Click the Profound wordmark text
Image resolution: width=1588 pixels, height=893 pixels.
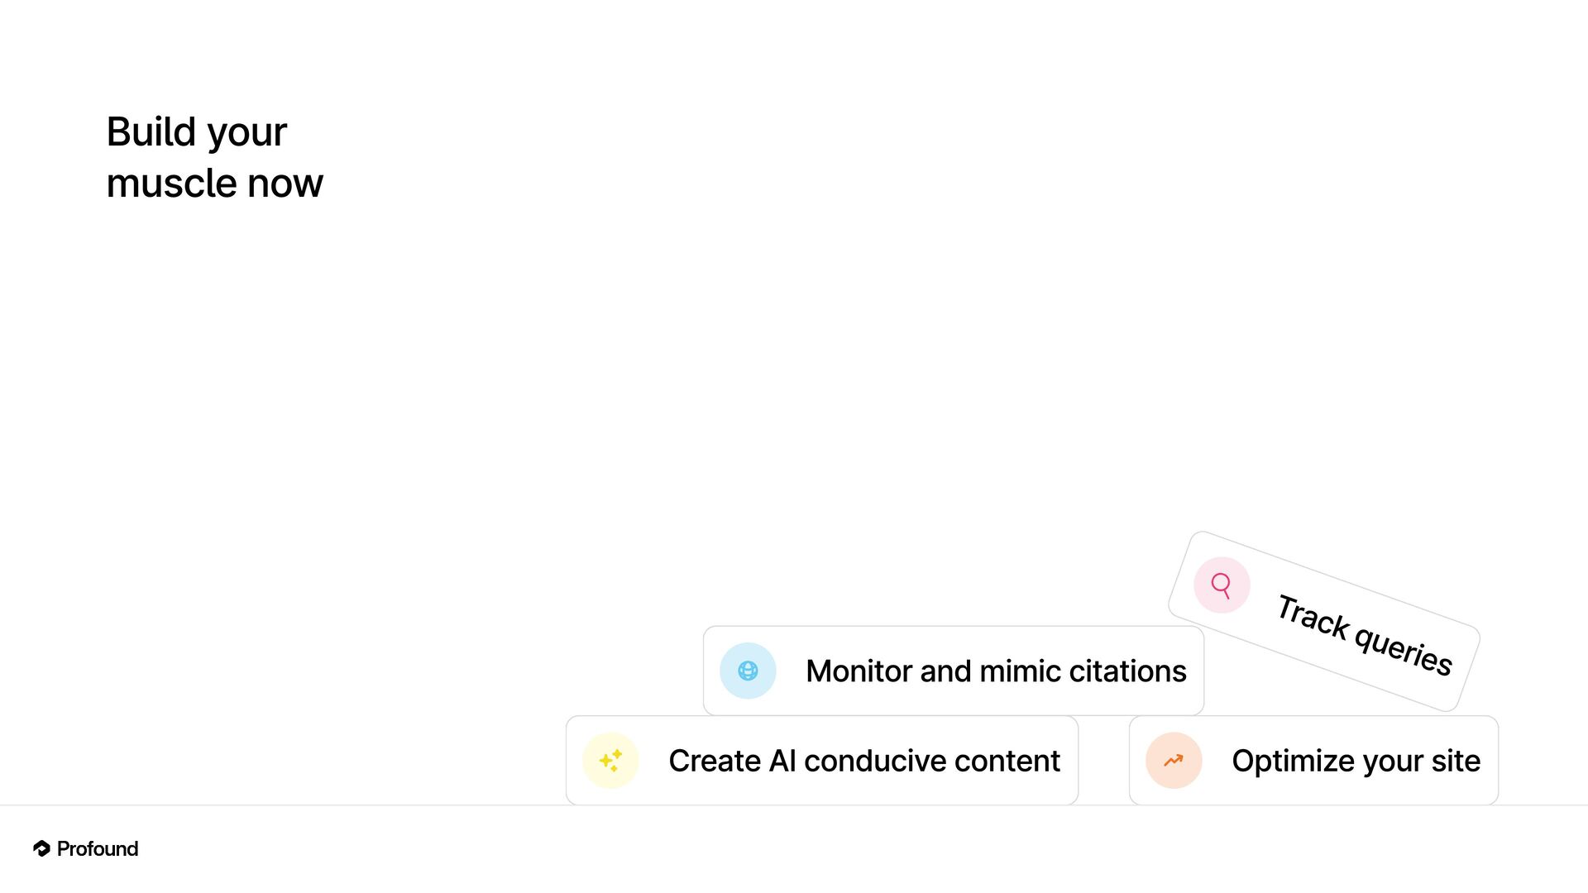[x=98, y=848]
